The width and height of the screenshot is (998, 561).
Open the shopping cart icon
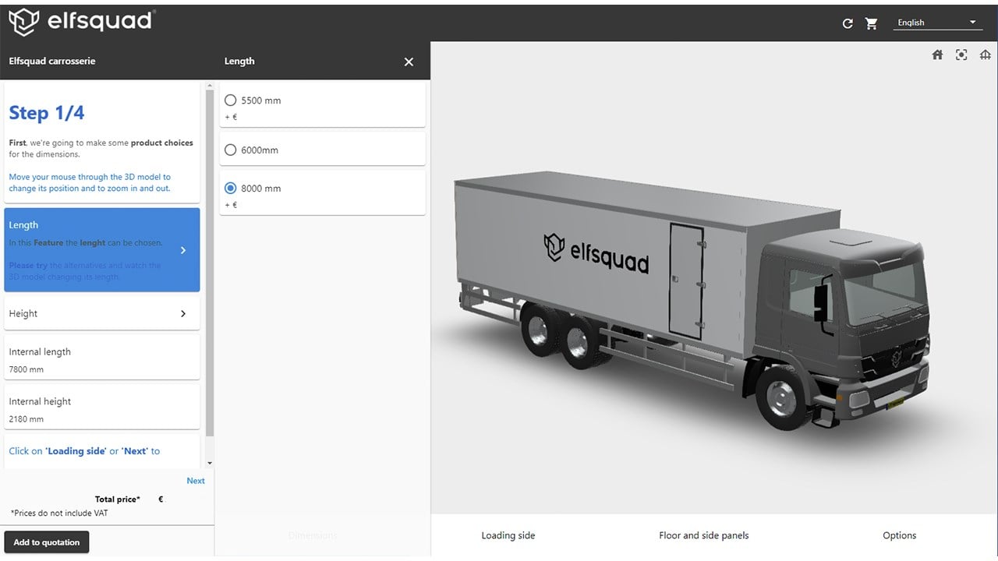click(x=872, y=23)
